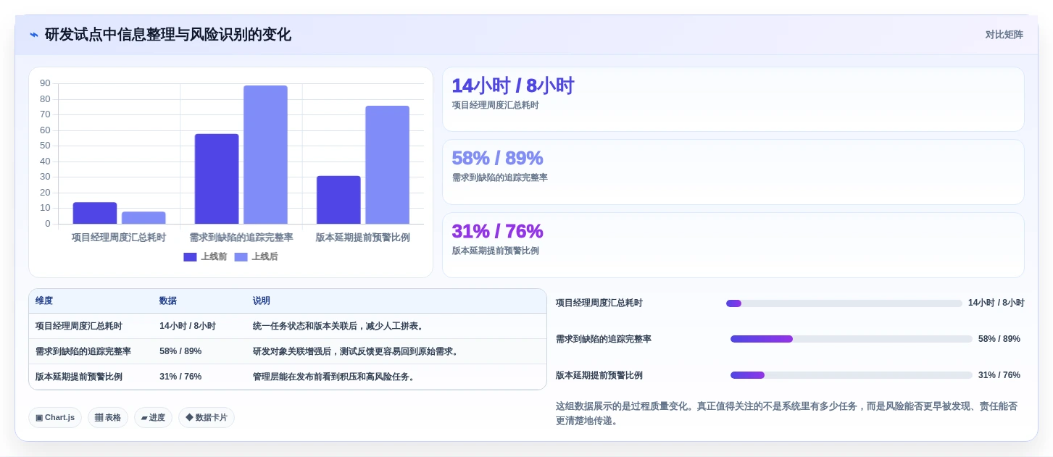Image resolution: width=1053 pixels, height=457 pixels.
Task: Click the 进度 tag chip
Action: [x=153, y=417]
